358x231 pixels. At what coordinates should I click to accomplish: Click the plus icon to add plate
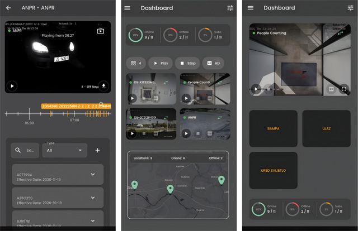(x=97, y=150)
